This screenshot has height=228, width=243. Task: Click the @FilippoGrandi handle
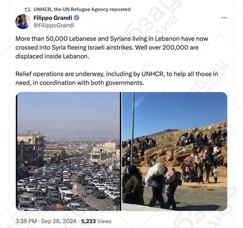(x=54, y=25)
